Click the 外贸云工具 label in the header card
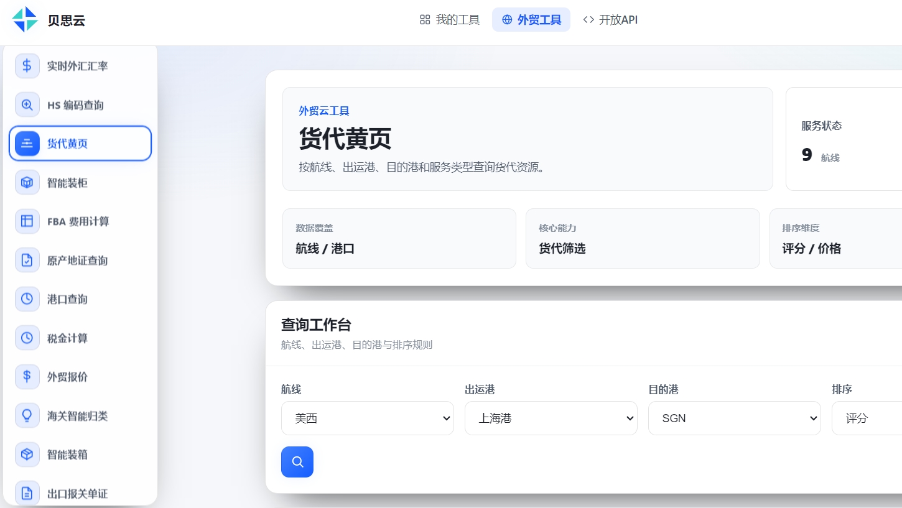Viewport: 902px width, 508px height. [324, 111]
